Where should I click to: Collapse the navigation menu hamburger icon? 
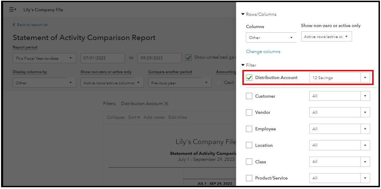pos(12,9)
